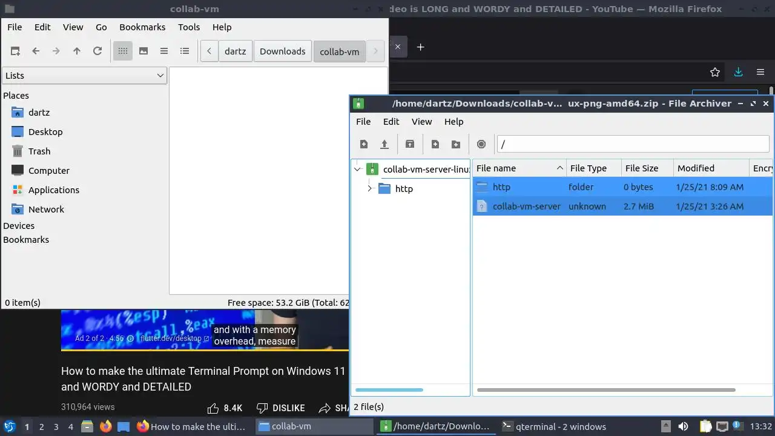Click the extract archive toolbar icon
Viewport: 775px width, 436px height.
point(410,144)
